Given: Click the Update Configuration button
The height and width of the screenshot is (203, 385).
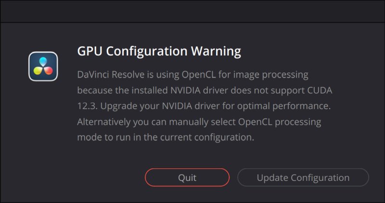Looking at the screenshot, I should pyautogui.click(x=303, y=177).
